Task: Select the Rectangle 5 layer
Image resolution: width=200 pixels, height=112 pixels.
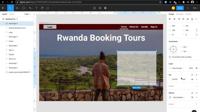Action: 17,24
